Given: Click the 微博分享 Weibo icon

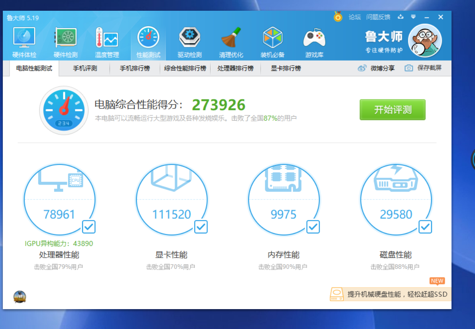Looking at the screenshot, I should pos(362,68).
